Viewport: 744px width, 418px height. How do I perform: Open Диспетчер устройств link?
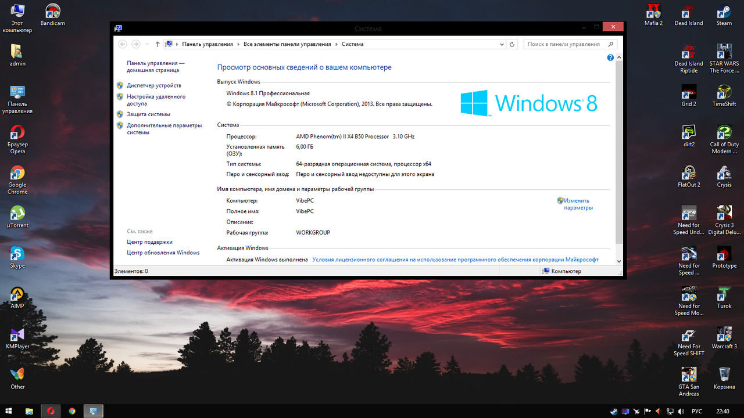[154, 85]
